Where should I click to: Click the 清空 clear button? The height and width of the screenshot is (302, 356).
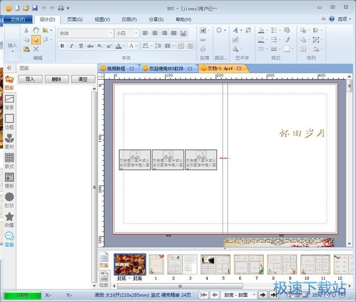pos(83,79)
